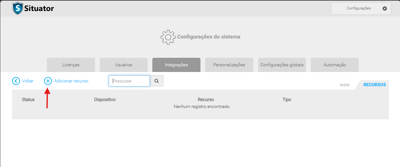Click the Tipo column header
Image resolution: width=400 pixels, height=167 pixels.
(287, 99)
